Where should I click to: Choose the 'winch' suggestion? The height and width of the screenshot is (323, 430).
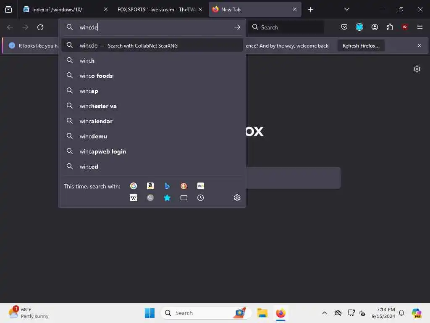(x=152, y=61)
